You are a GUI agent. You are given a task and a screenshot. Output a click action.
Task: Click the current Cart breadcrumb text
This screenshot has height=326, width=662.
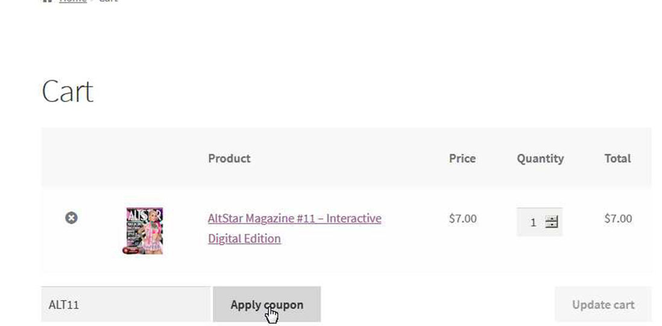tap(108, 1)
